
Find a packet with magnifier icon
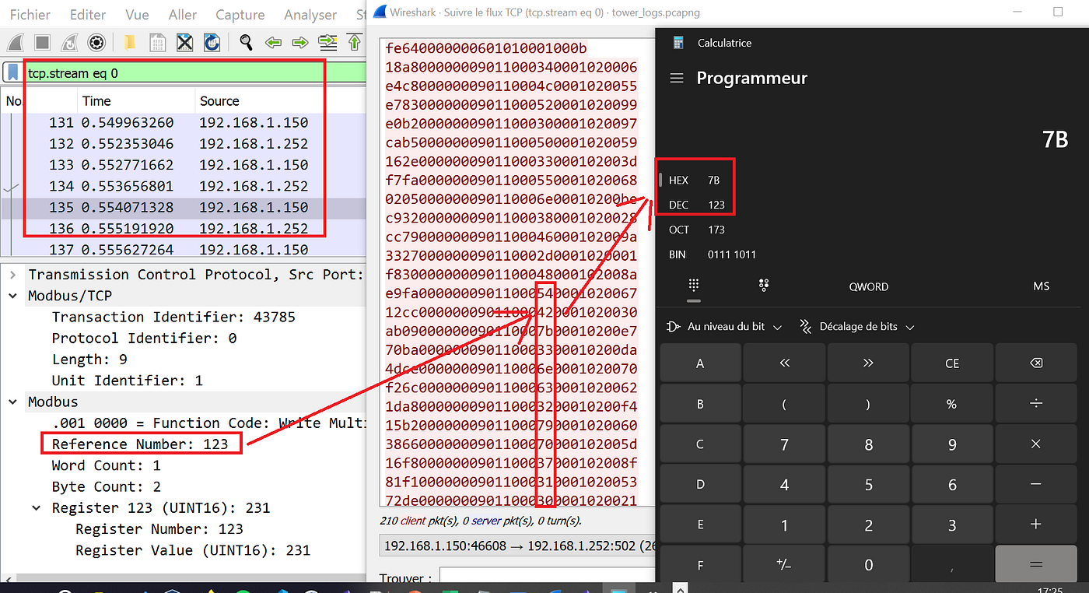point(246,42)
